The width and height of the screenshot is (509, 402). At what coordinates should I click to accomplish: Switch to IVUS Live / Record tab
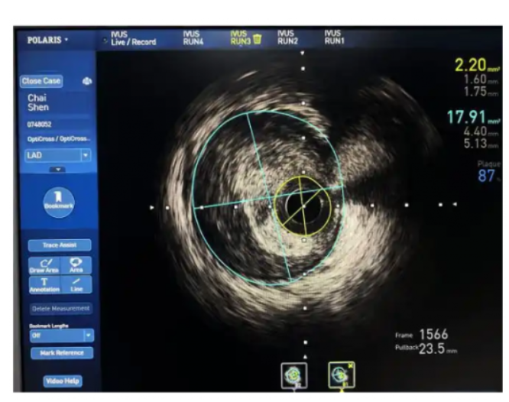tap(134, 38)
